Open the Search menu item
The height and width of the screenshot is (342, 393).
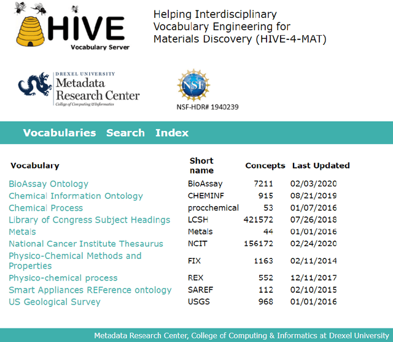125,133
